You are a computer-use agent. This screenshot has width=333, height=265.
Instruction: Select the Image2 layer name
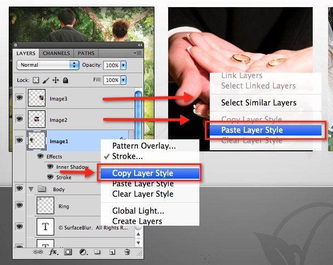pyautogui.click(x=59, y=120)
